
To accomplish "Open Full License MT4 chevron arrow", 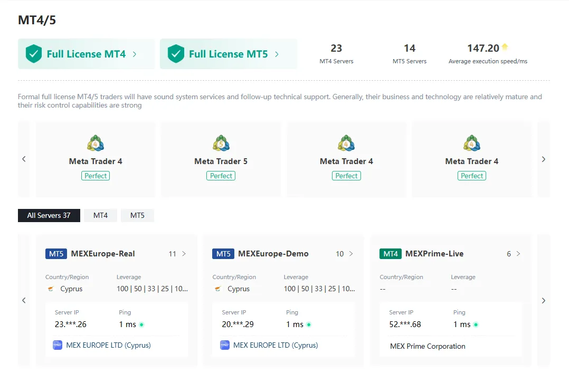I will [x=135, y=54].
